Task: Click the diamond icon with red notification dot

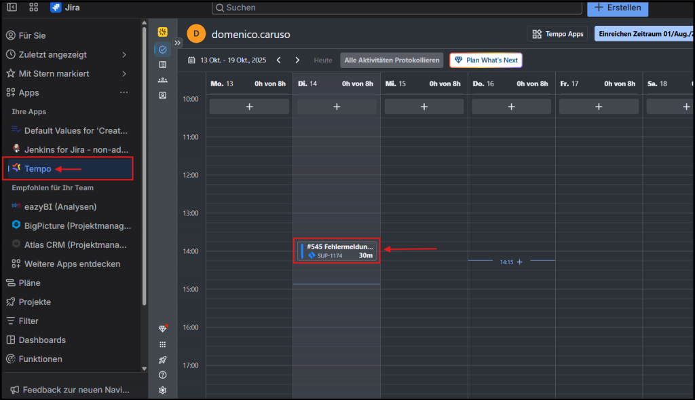Action: (162, 329)
